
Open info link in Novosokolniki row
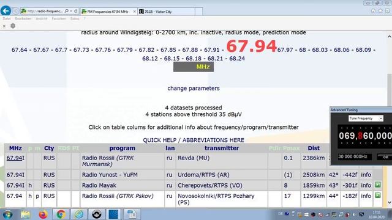coord(366,196)
